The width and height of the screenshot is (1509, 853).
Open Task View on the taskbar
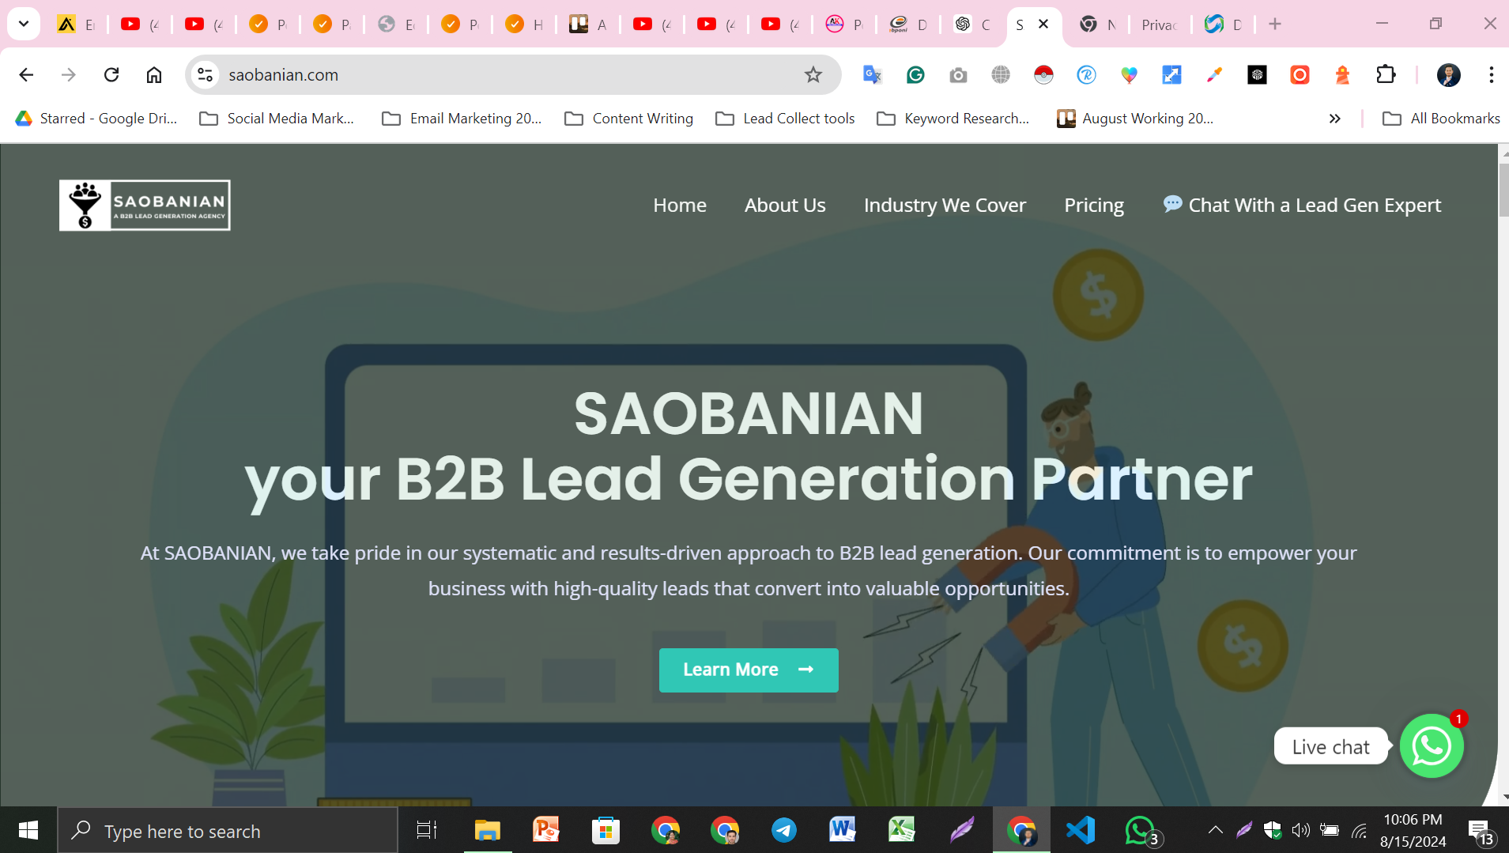click(x=427, y=830)
